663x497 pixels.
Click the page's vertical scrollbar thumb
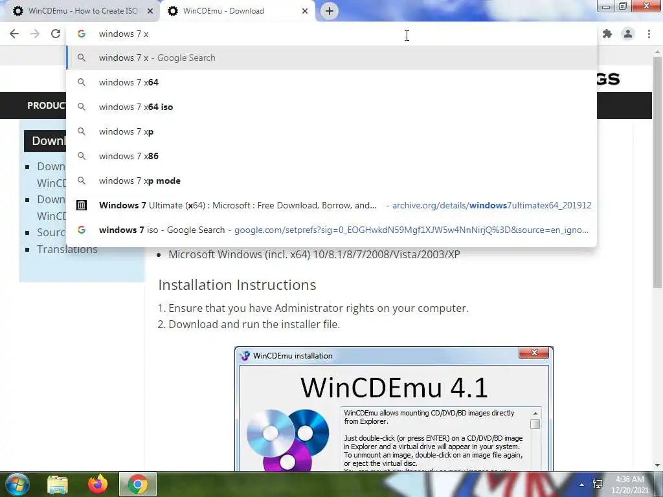pos(657,171)
